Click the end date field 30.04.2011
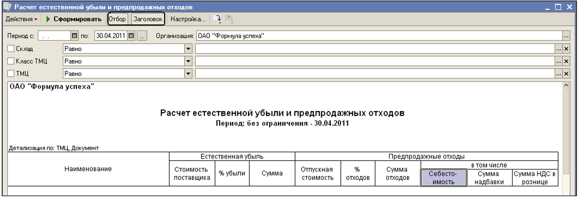The height and width of the screenshot is (197, 579). pos(111,36)
